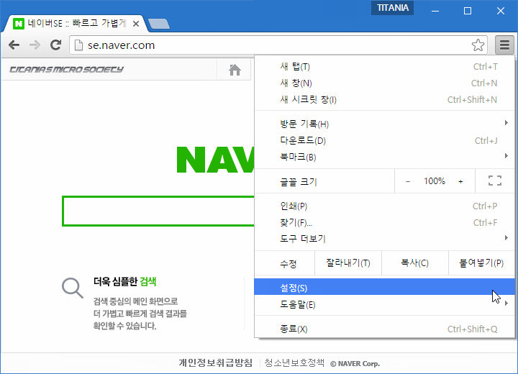The image size is (518, 374).
Task: Click the 더욱 심플한 검색 heading
Action: pos(125,281)
